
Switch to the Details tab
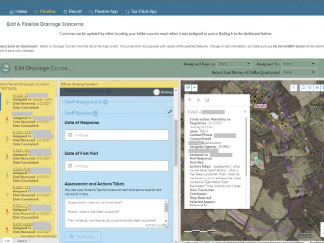tap(22, 241)
